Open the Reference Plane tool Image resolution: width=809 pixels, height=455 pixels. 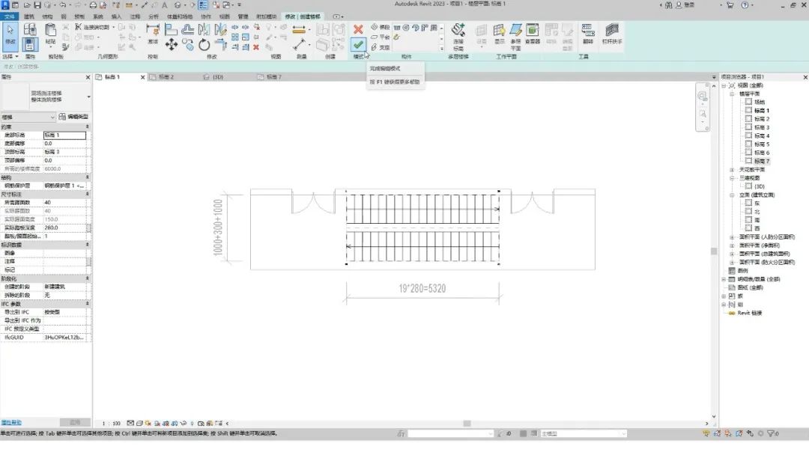click(x=515, y=35)
